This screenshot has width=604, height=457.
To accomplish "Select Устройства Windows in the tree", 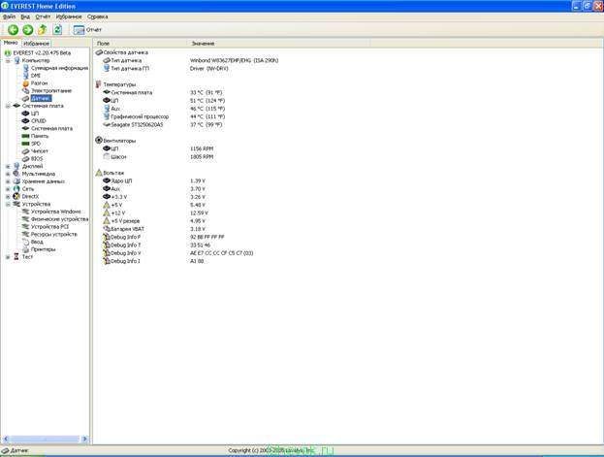I will (x=56, y=212).
